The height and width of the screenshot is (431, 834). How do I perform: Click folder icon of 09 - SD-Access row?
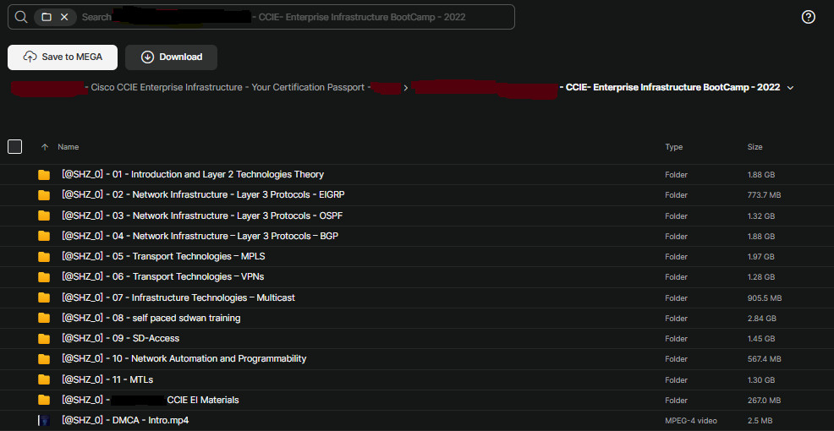click(44, 339)
